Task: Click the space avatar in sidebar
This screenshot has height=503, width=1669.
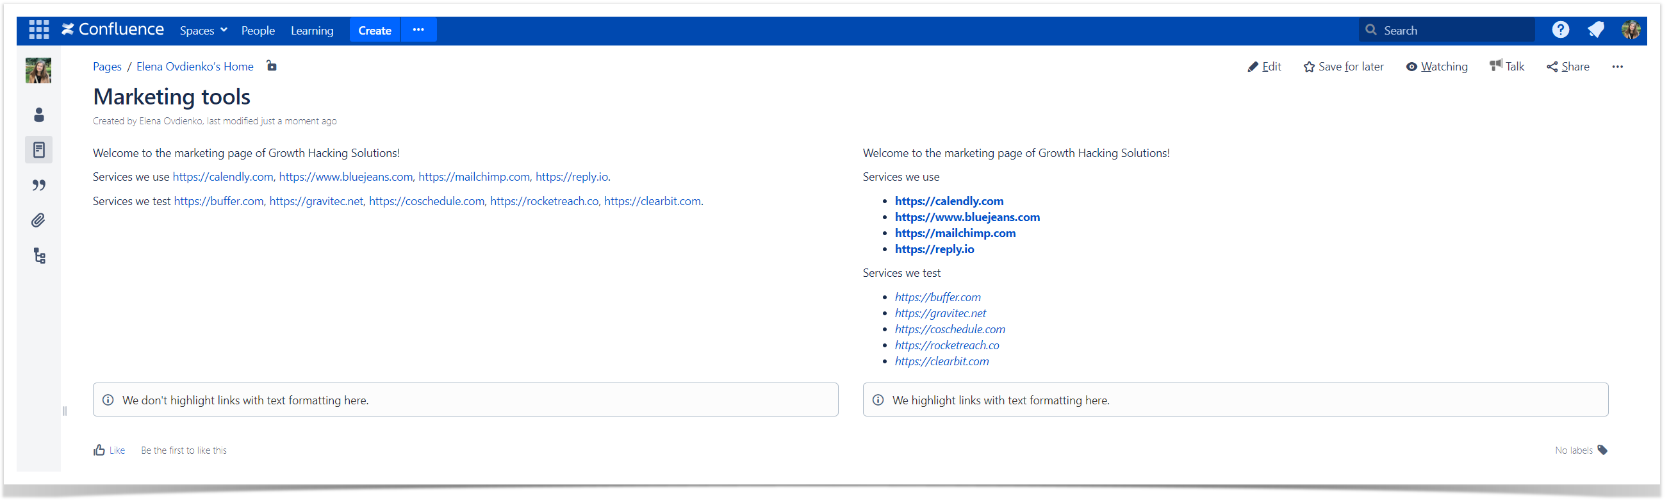Action: (38, 70)
